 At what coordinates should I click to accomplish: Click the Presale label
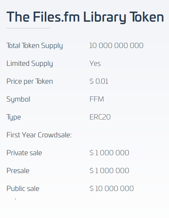18,171
